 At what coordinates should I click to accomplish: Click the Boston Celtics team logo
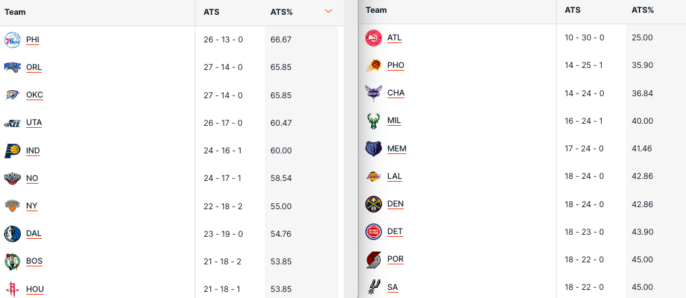coord(12,261)
